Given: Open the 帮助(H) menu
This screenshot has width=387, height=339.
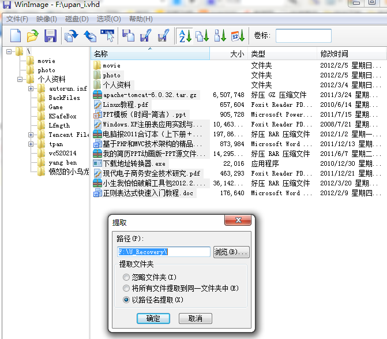Looking at the screenshot, I should point(141,19).
